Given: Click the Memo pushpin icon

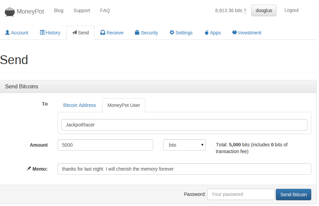Looking at the screenshot, I should [x=29, y=169].
